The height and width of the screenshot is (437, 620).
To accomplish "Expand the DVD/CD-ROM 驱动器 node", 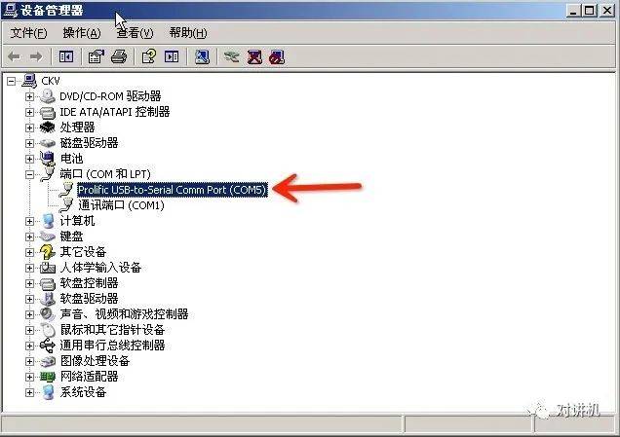I will 29,96.
